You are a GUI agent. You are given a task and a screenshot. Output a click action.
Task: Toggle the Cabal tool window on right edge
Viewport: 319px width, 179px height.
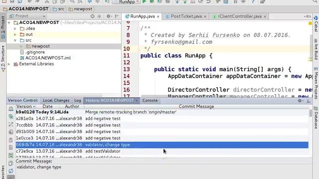316,24
